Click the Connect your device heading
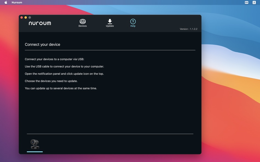The width and height of the screenshot is (260, 162). tap(42, 44)
